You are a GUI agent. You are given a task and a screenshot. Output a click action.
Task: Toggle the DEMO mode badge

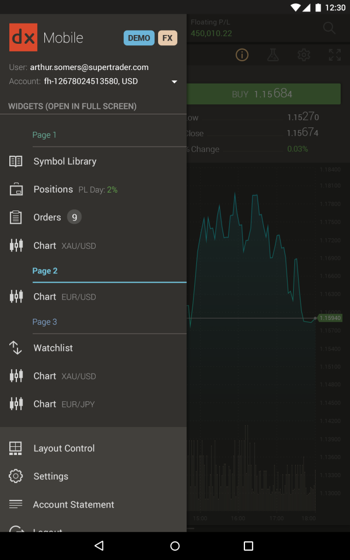[139, 38]
